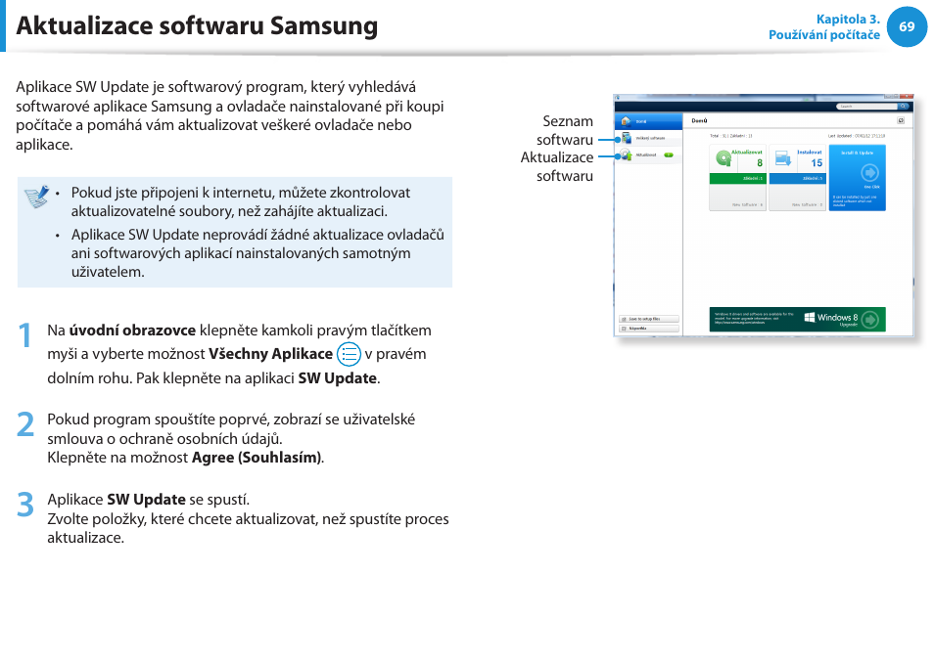The image size is (934, 662).
Task: Click the note pencil icon in tip box
Action: tap(37, 197)
